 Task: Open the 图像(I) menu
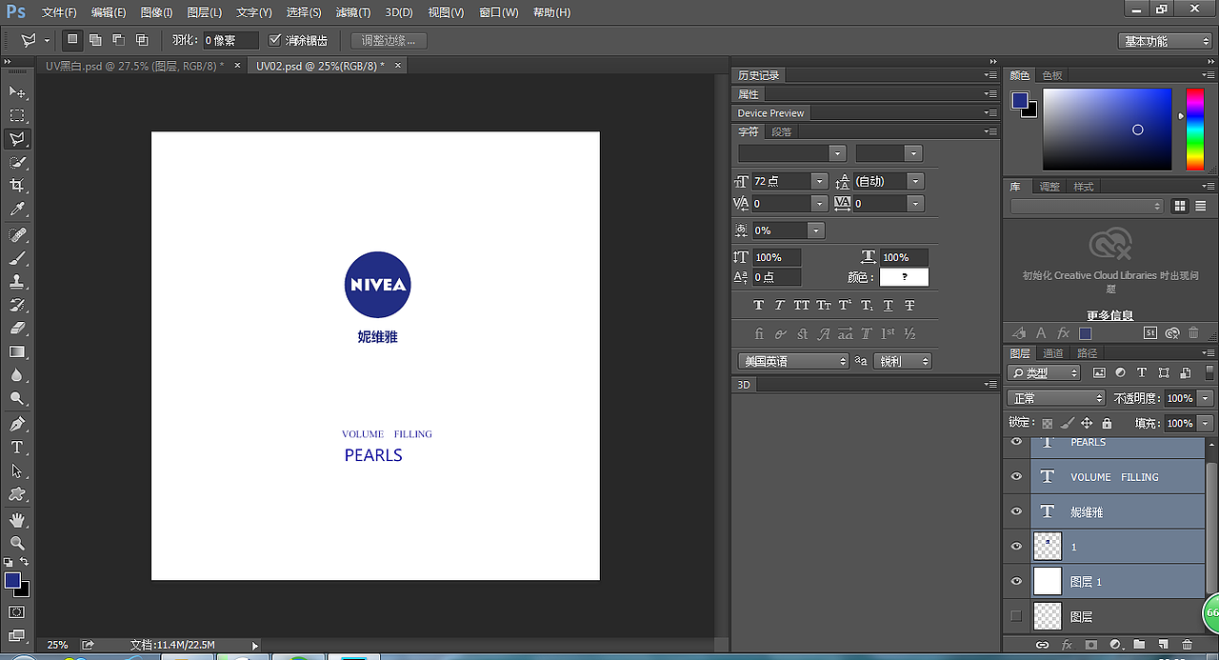click(x=156, y=12)
